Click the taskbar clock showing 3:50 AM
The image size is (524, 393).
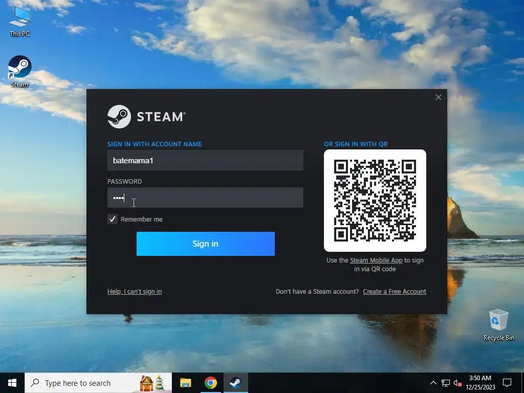point(480,383)
